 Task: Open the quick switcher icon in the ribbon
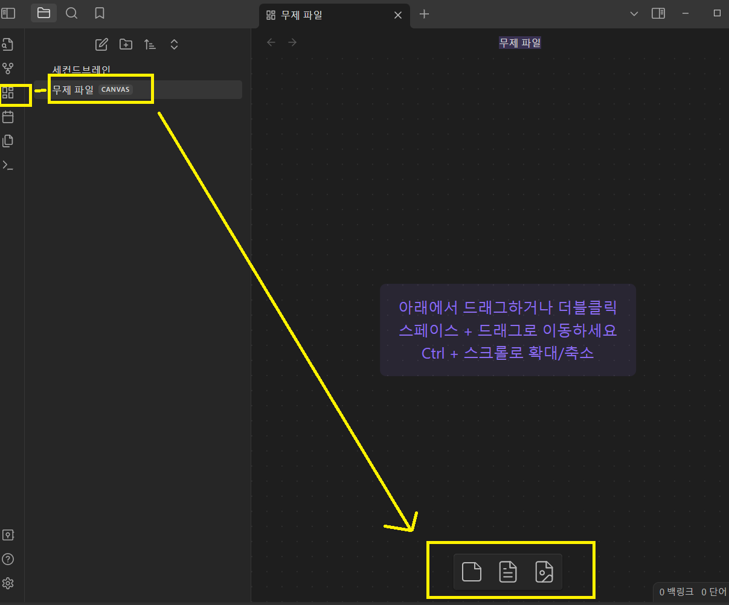tap(8, 44)
